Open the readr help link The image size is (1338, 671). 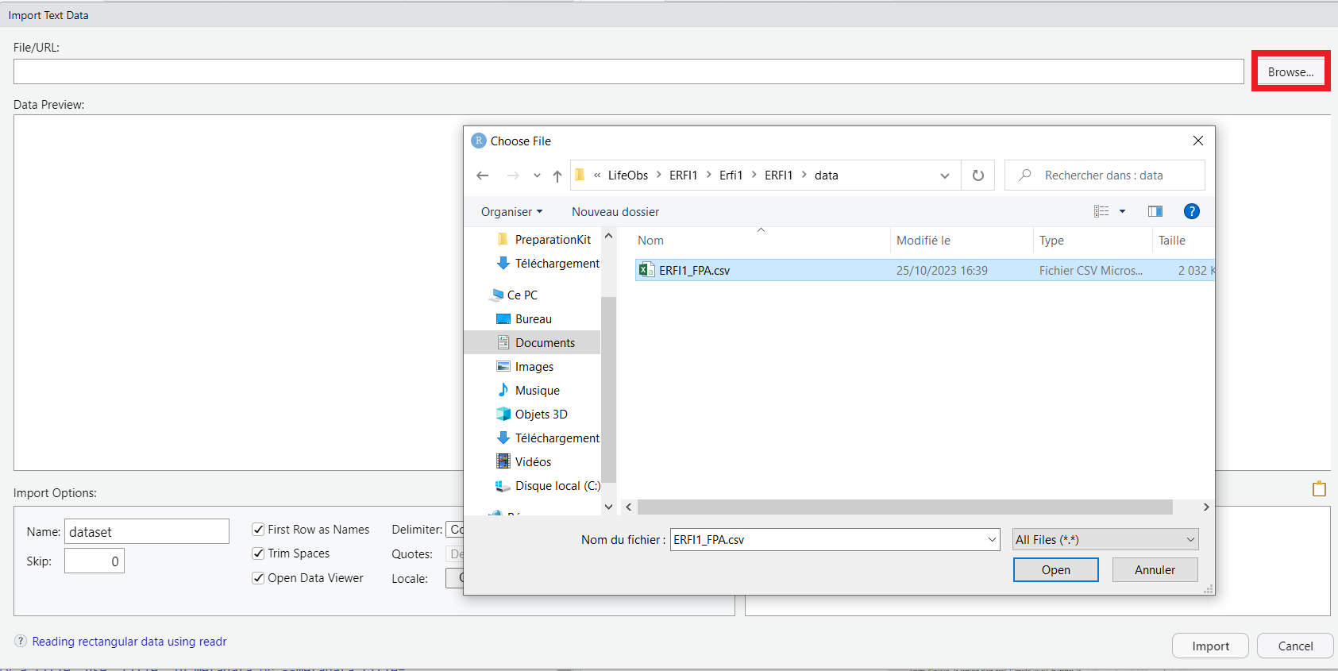click(129, 642)
